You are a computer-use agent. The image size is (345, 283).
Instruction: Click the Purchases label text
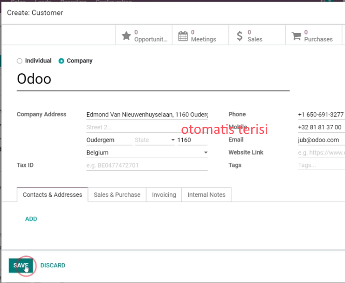(318, 39)
